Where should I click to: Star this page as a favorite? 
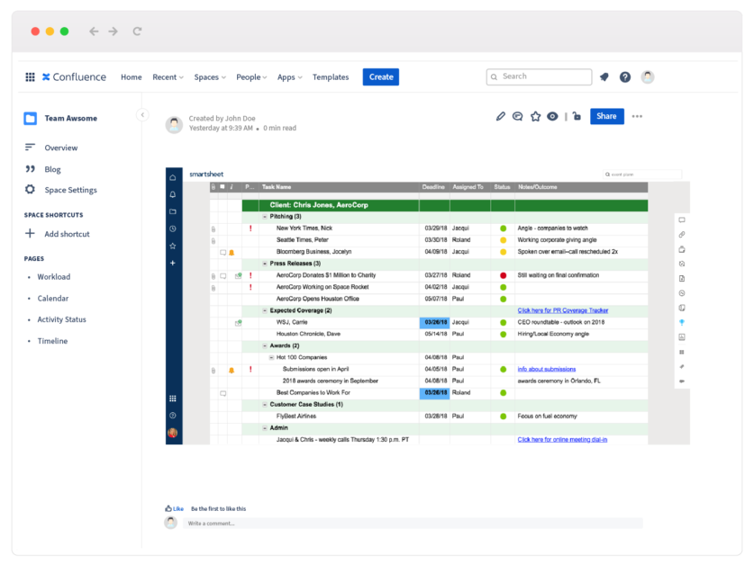click(536, 116)
